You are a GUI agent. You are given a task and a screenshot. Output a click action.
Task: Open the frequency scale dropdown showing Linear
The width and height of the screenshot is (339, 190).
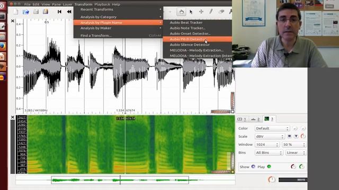(x=296, y=153)
